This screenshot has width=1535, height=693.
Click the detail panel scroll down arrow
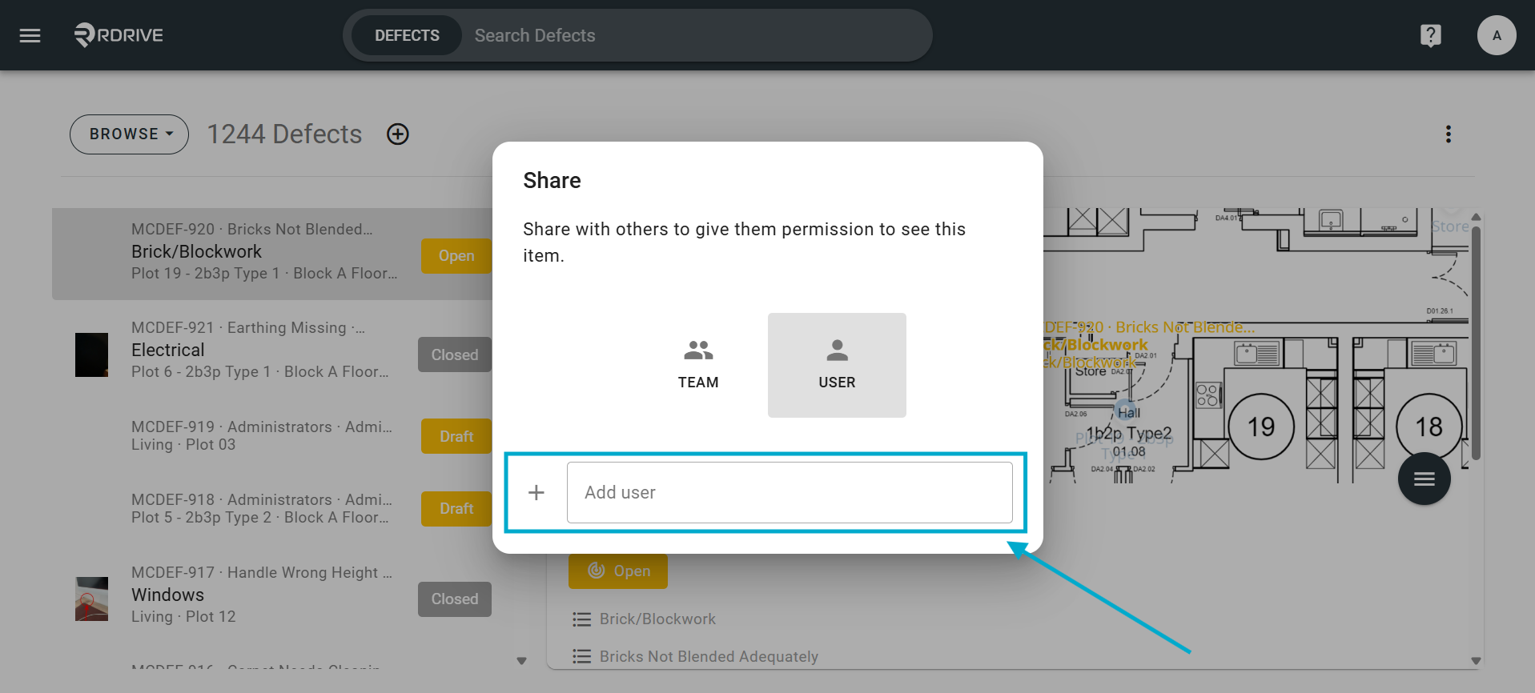[1476, 661]
